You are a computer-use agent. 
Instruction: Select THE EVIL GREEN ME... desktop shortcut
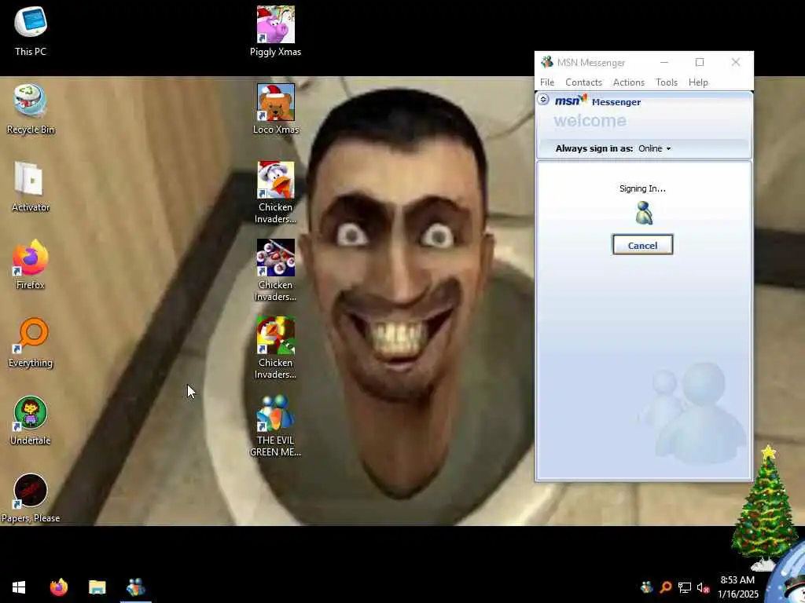276,426
